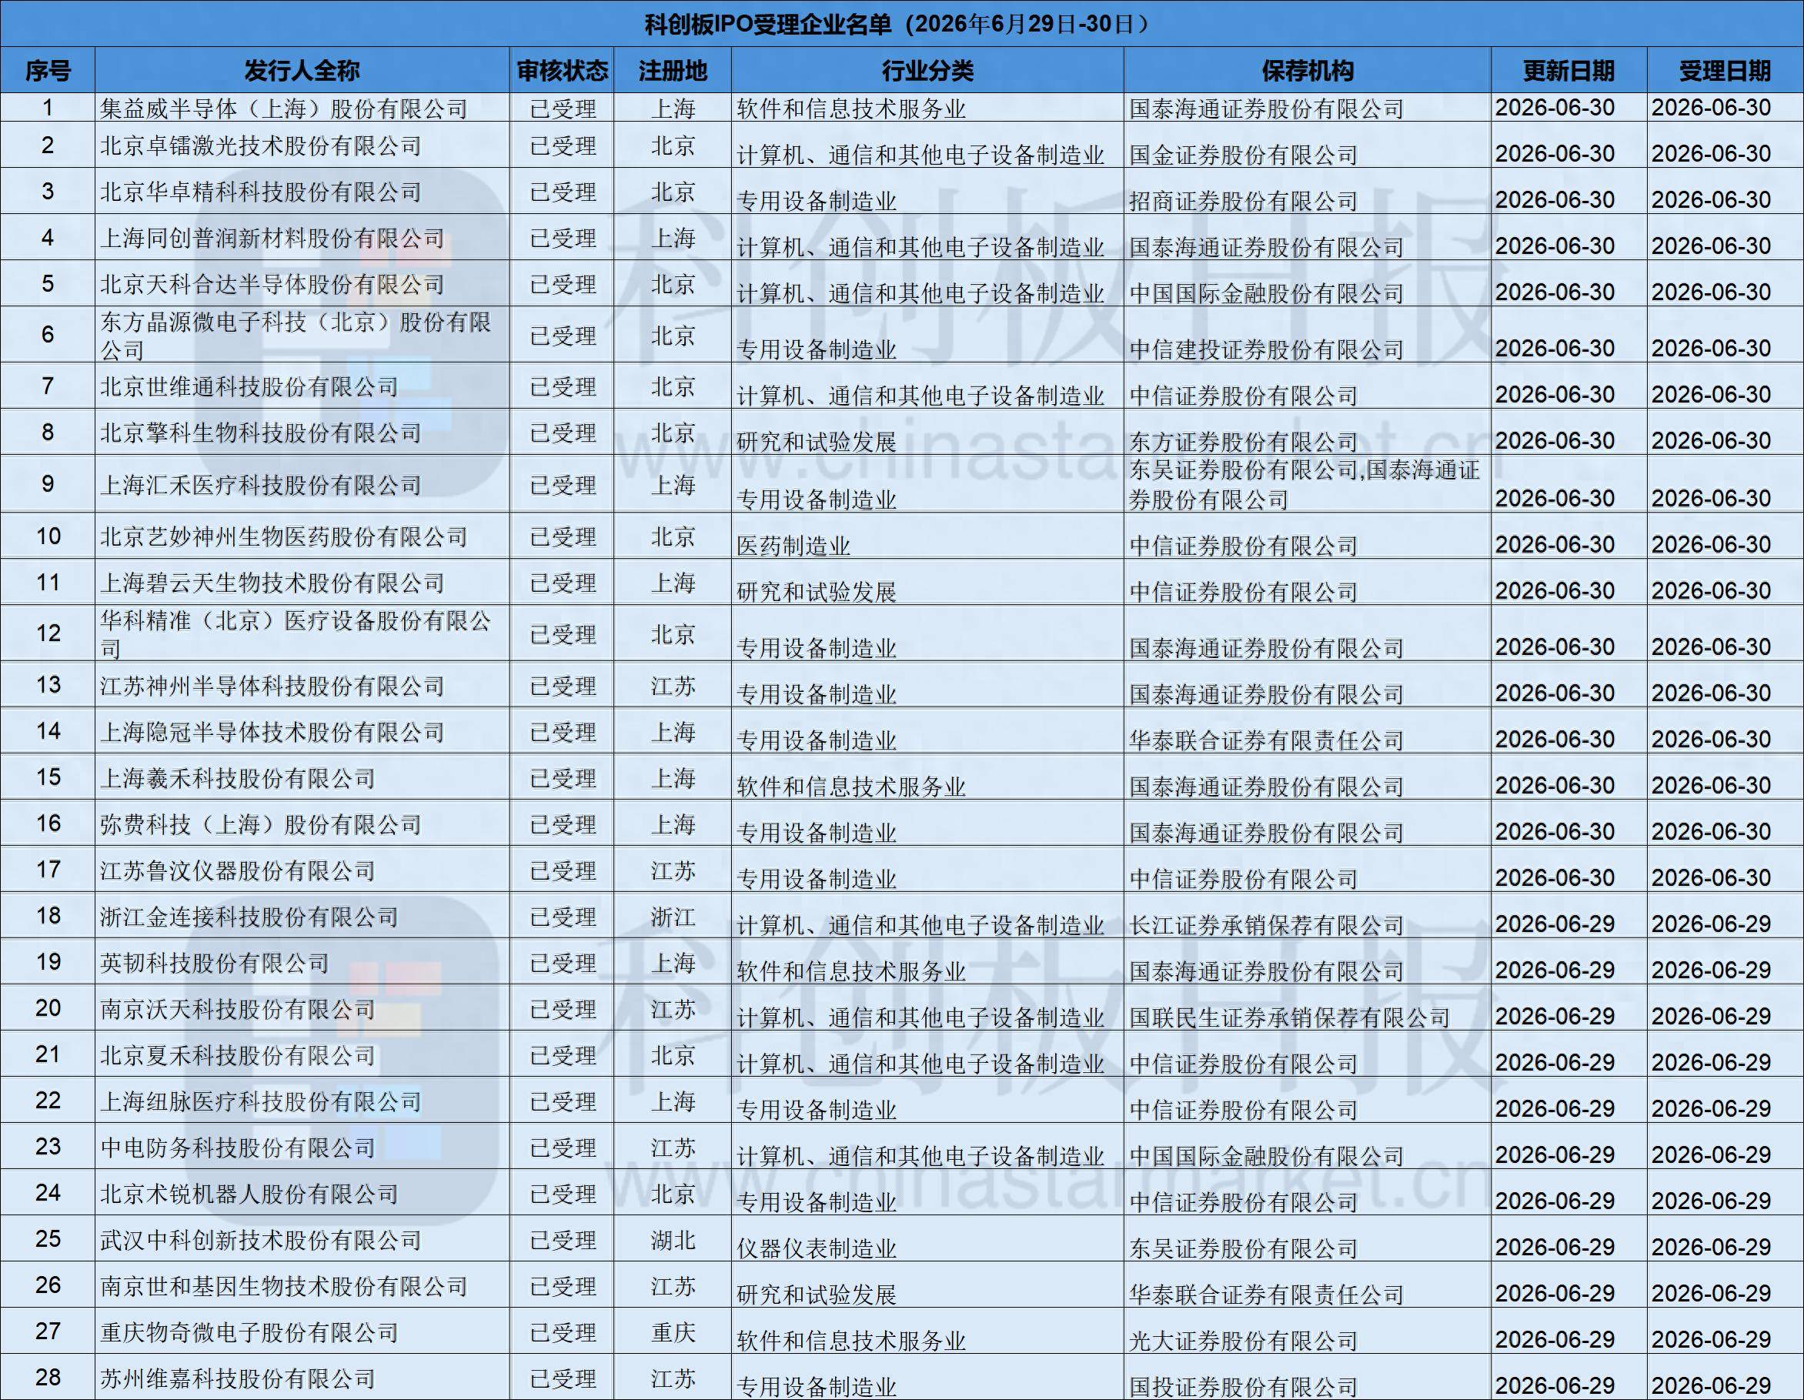This screenshot has height=1400, width=1804.
Task: Select 南京沃天科技股份有限公司 cell
Action: tap(302, 1008)
